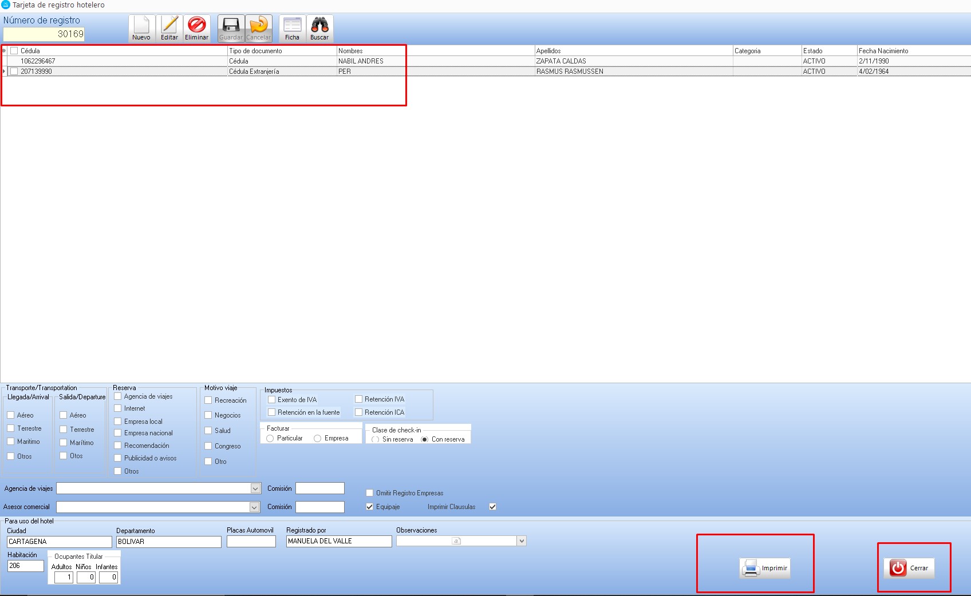Viewport: 971px width, 596px height.
Task: Click the Cancelar undo arrow icon
Action: 259,26
